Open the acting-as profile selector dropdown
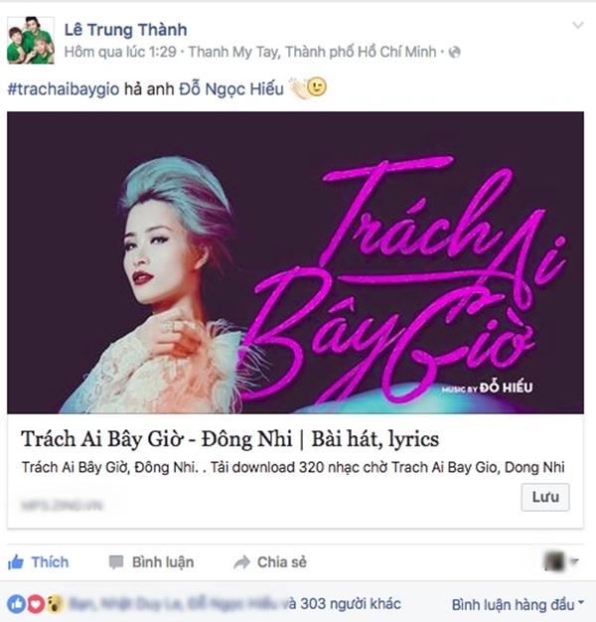This screenshot has height=622, width=596. click(x=561, y=561)
